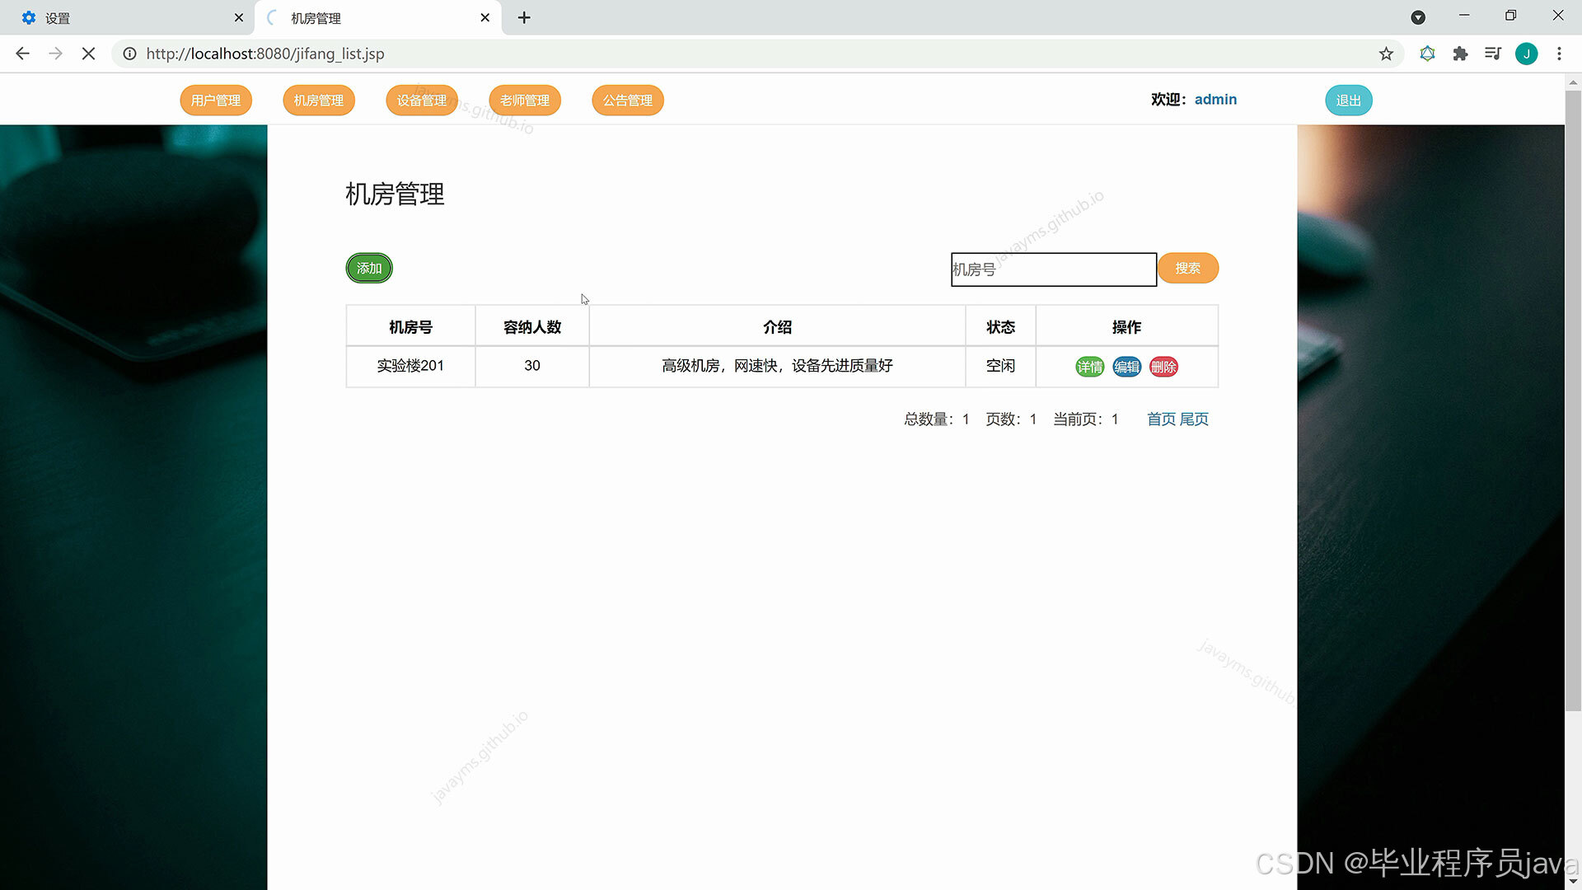Click the 总数量: 1 text
The width and height of the screenshot is (1582, 890).
tap(937, 419)
